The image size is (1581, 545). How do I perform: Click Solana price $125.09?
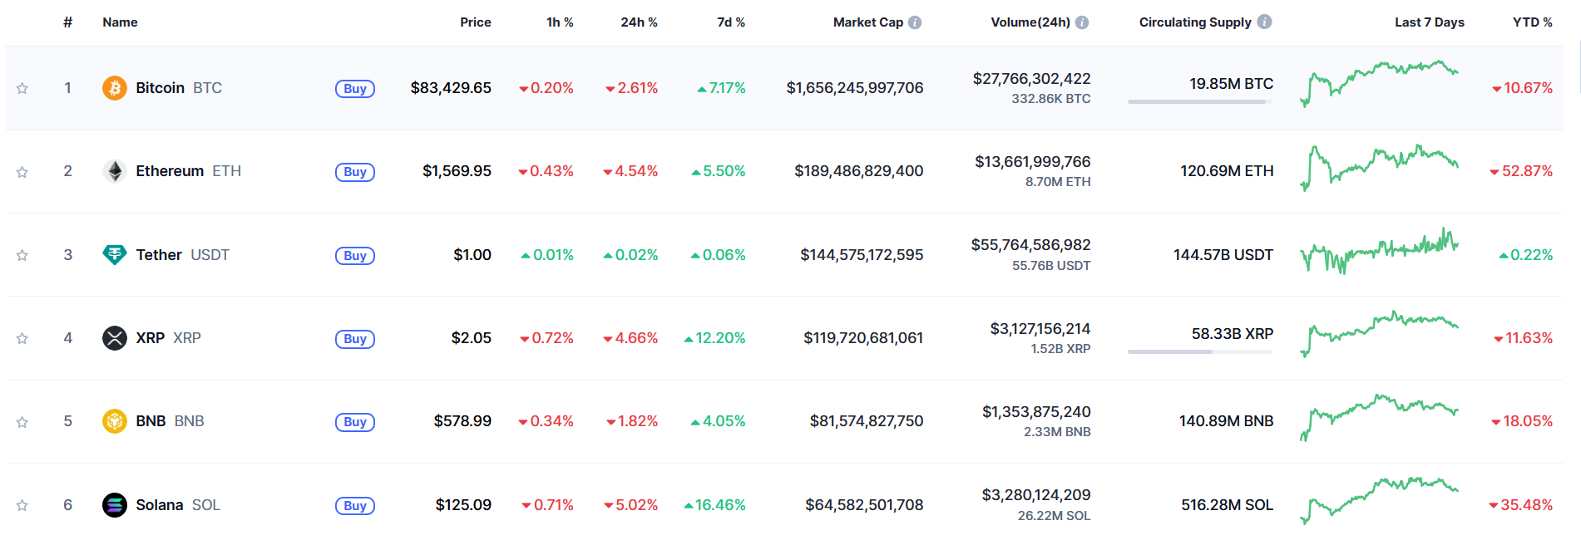pyautogui.click(x=463, y=505)
